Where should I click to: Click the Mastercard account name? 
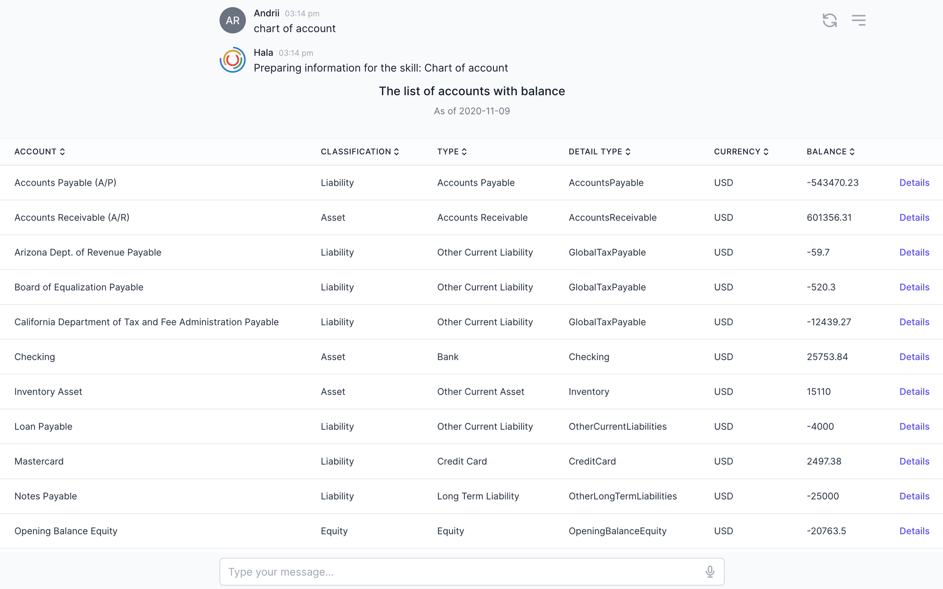39,462
